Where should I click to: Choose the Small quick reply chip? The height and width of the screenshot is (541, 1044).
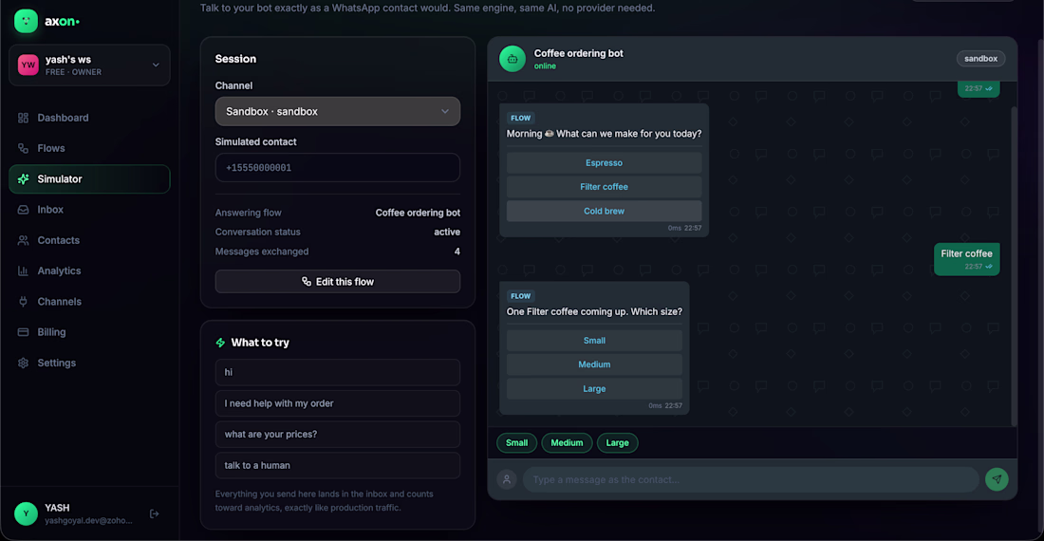tap(516, 442)
